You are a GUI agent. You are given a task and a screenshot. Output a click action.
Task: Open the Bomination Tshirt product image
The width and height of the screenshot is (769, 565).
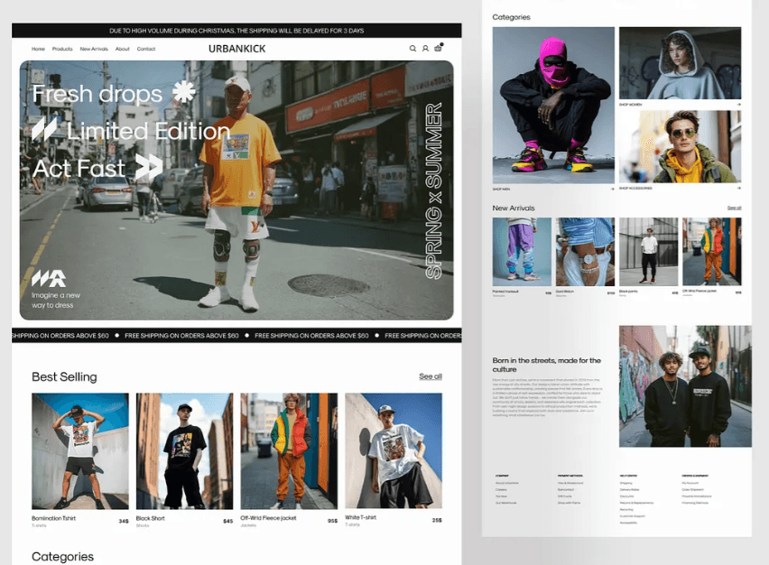(80, 450)
